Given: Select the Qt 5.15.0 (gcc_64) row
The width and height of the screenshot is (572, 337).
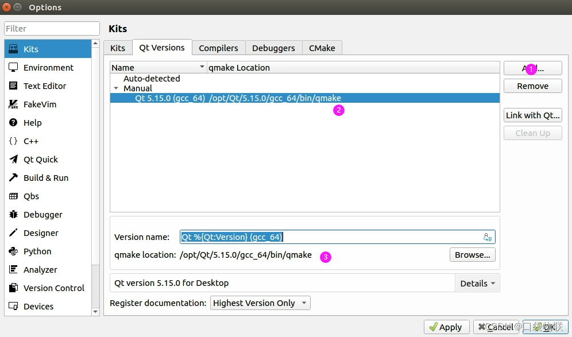Looking at the screenshot, I should tap(304, 98).
